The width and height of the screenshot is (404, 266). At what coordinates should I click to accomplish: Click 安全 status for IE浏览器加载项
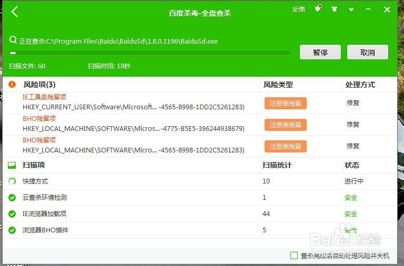(x=351, y=214)
